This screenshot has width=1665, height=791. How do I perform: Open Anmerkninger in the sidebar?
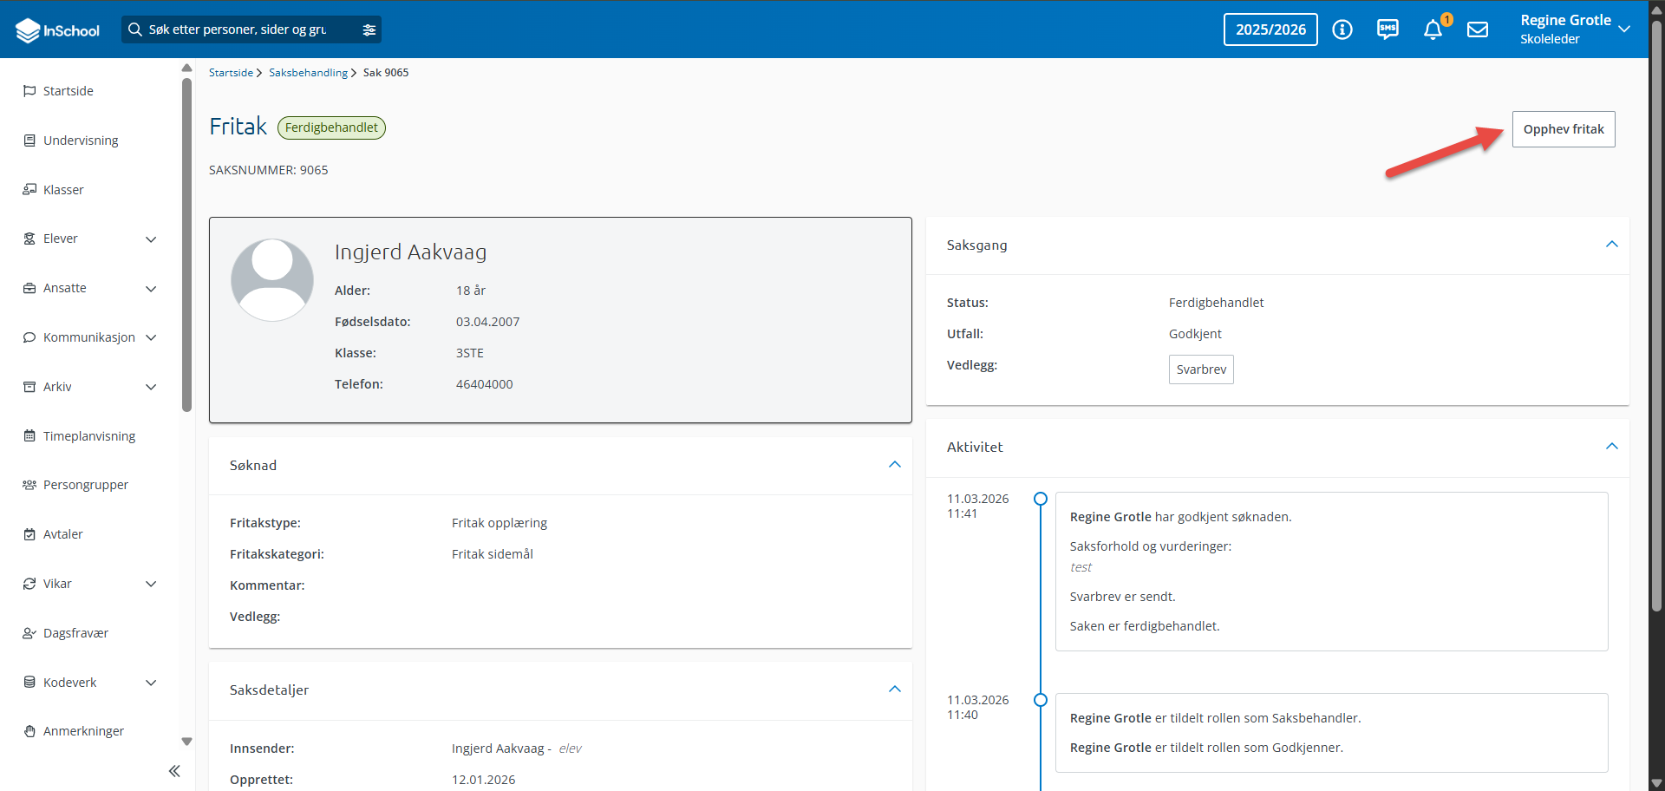[83, 731]
